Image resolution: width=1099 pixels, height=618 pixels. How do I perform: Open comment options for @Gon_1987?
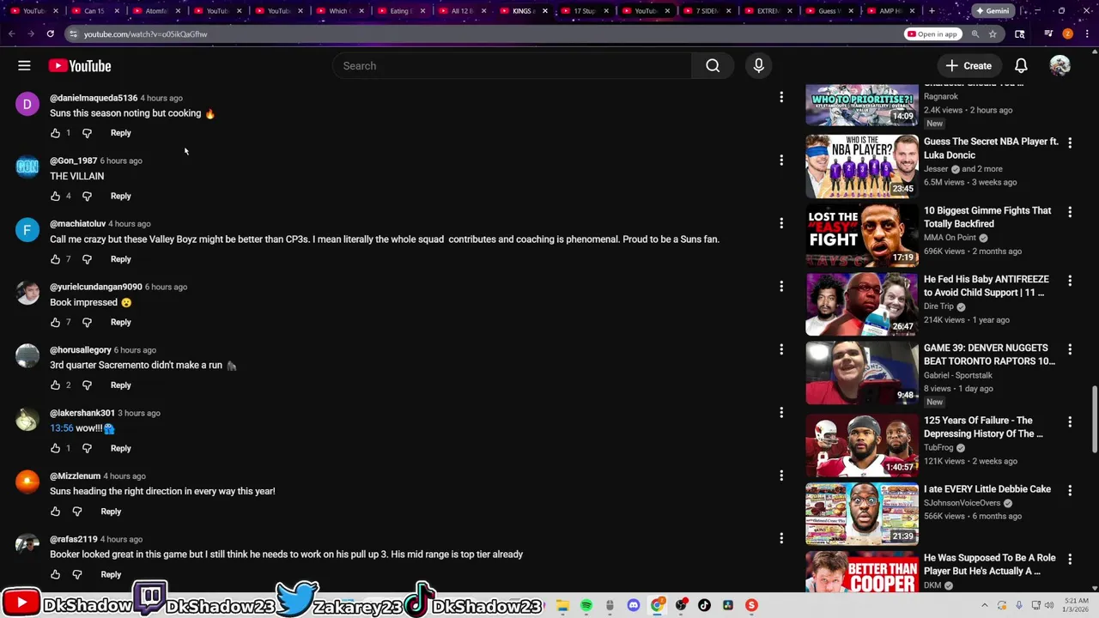tap(781, 161)
